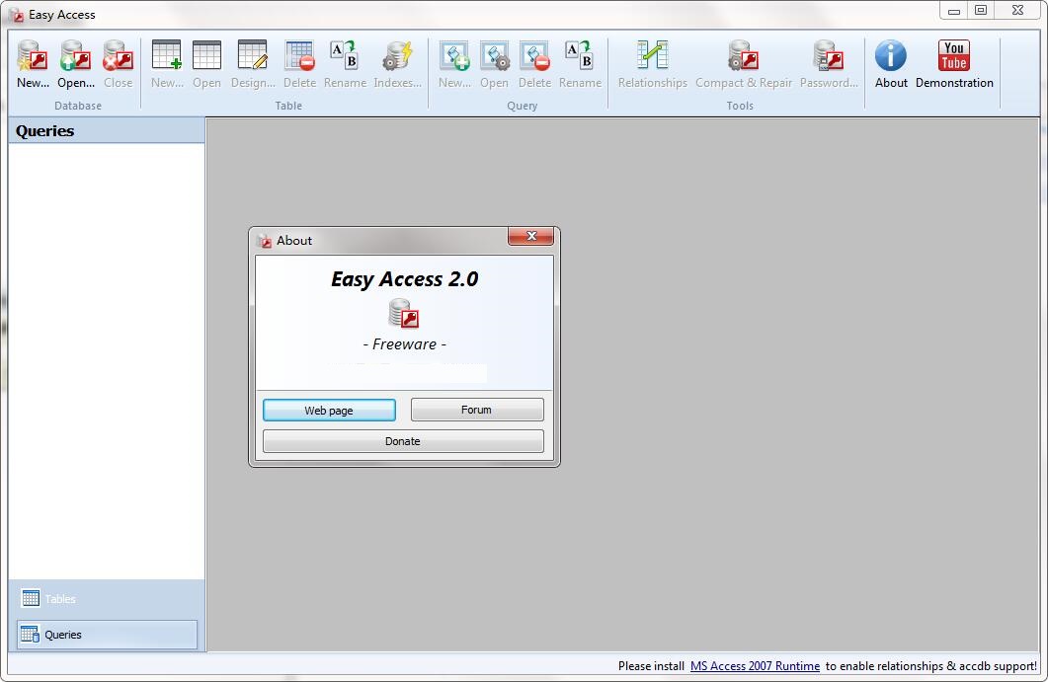Click the Web page button
Image resolution: width=1048 pixels, height=682 pixels.
click(x=329, y=411)
